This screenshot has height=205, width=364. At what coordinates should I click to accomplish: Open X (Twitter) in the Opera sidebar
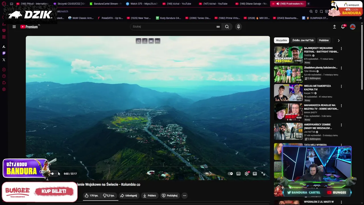tap(4, 60)
